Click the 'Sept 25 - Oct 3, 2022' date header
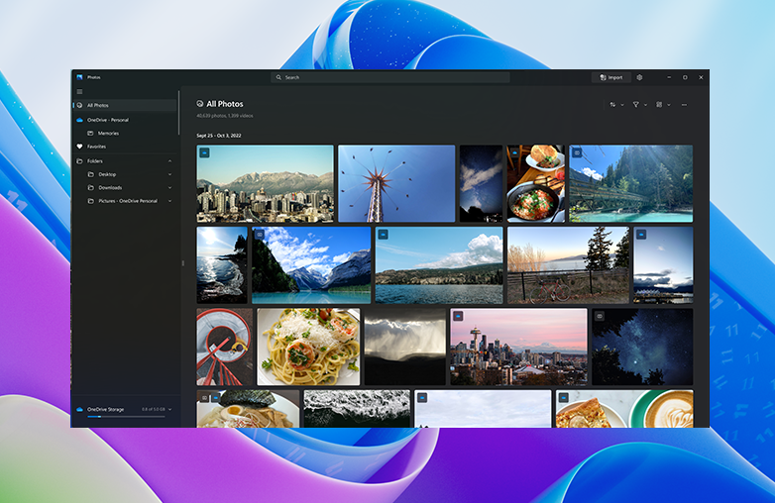 (219, 136)
